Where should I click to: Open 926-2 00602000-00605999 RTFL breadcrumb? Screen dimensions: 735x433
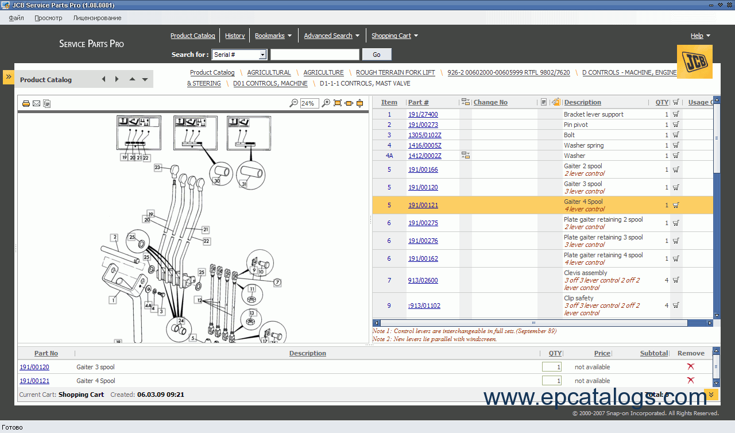coord(509,72)
